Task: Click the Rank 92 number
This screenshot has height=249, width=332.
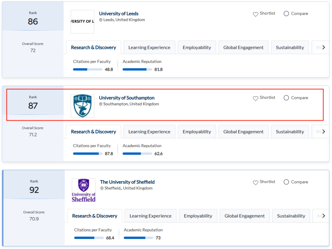Action: [x=34, y=190]
